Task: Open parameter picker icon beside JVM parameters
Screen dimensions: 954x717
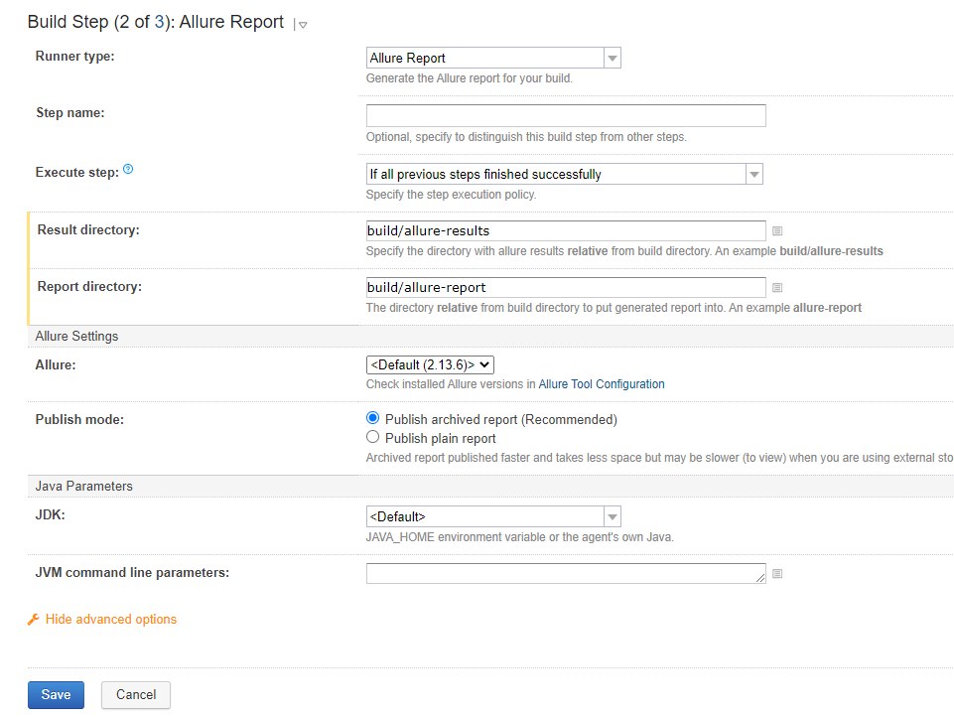Action: pyautogui.click(x=777, y=573)
